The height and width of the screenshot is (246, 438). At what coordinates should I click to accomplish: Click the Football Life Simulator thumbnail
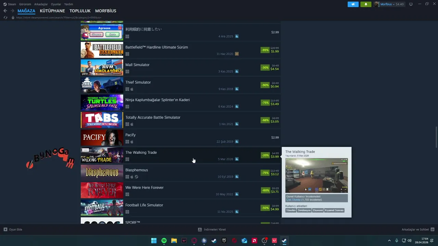coord(102,208)
